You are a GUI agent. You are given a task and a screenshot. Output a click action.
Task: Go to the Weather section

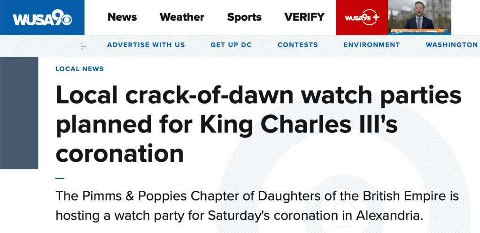(182, 17)
